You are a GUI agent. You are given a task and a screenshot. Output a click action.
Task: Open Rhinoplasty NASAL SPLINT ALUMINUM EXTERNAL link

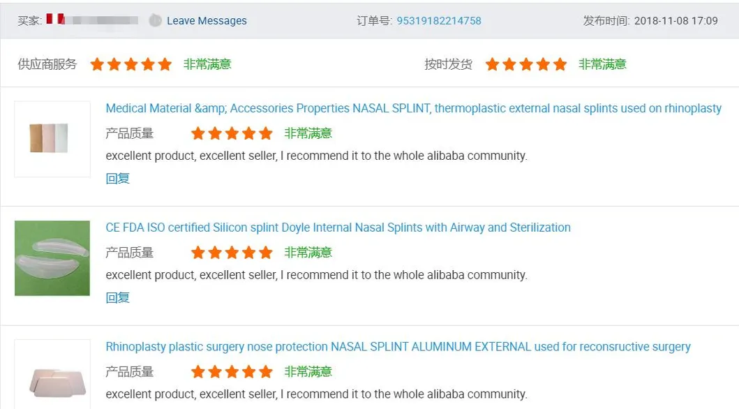pos(398,347)
